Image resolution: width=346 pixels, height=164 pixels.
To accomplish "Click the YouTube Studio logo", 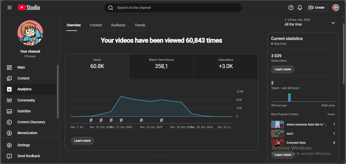I will [29, 8].
